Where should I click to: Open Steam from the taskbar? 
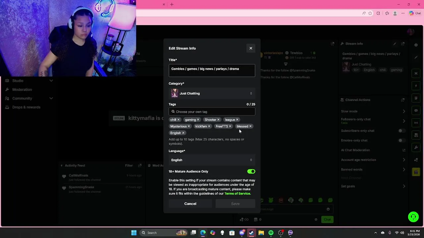pos(251,233)
